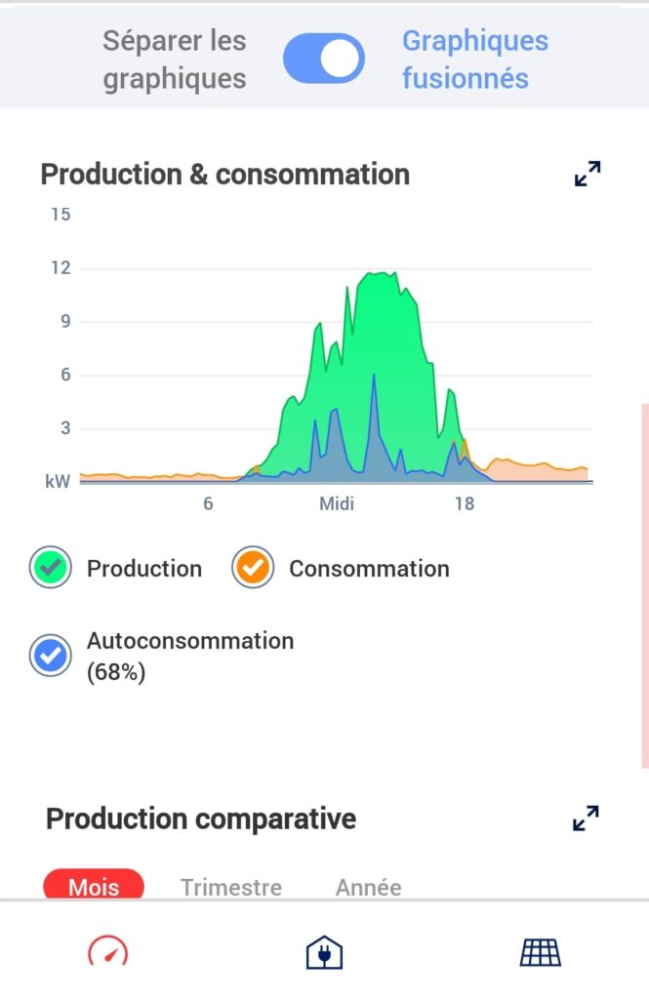Tap the Consommation legend label

coord(369,569)
